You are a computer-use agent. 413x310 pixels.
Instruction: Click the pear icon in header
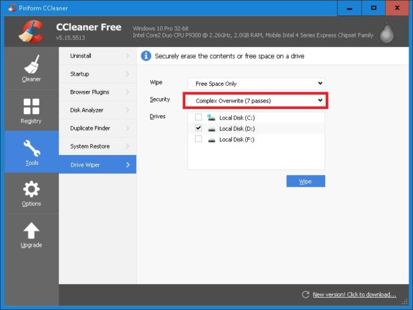(387, 32)
